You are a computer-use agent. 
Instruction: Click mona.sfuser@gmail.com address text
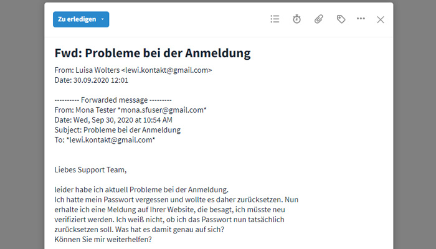click(x=162, y=110)
